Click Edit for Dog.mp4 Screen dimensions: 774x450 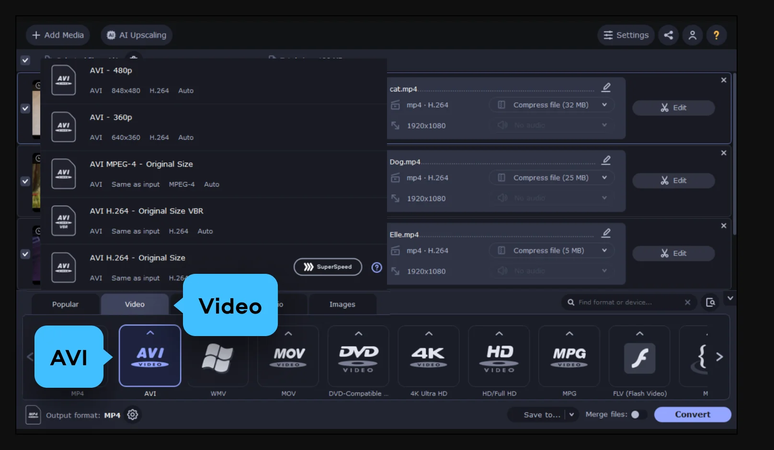coord(673,180)
